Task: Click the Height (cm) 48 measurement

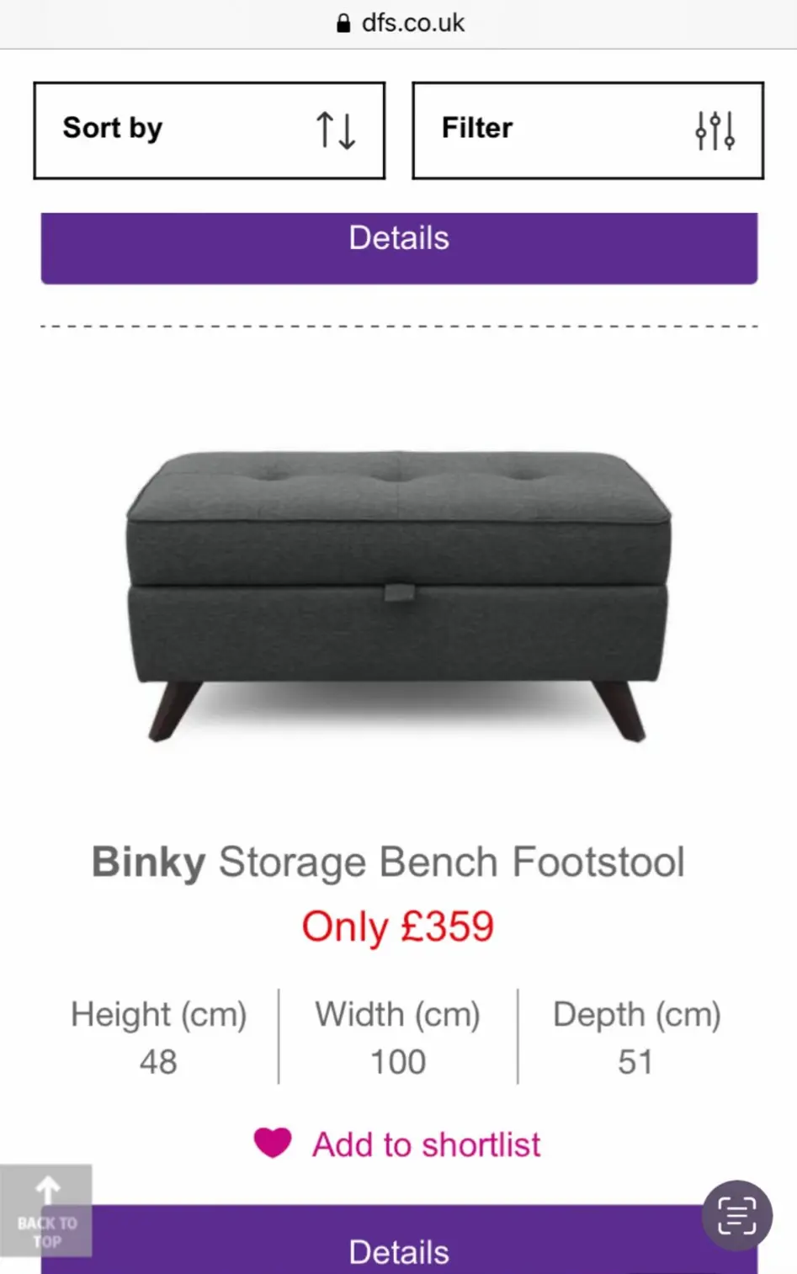Action: [158, 1038]
